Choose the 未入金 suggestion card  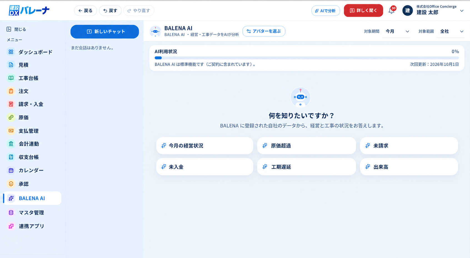205,167
